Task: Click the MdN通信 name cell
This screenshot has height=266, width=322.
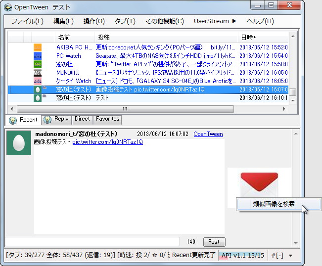Action: tap(68, 73)
